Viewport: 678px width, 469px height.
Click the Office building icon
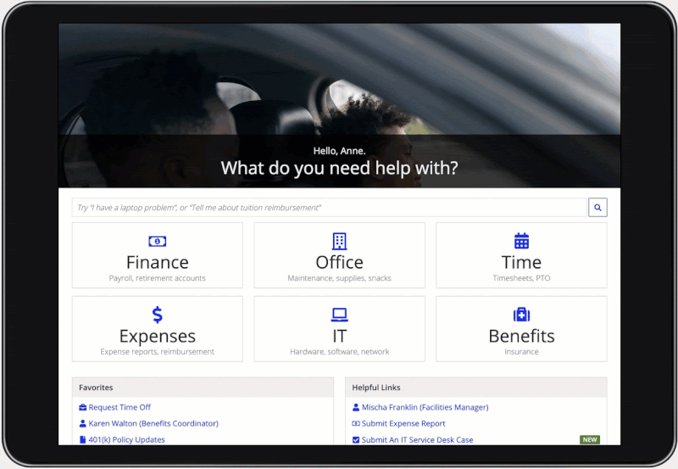tap(340, 242)
